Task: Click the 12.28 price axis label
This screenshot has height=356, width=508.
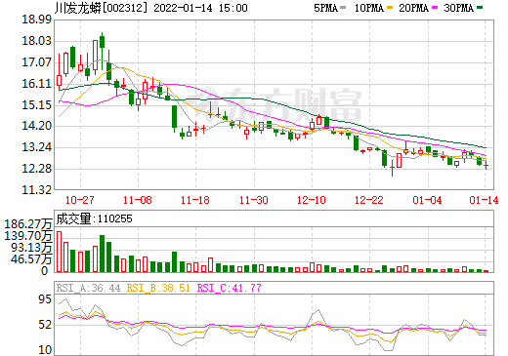Action: pyautogui.click(x=36, y=169)
